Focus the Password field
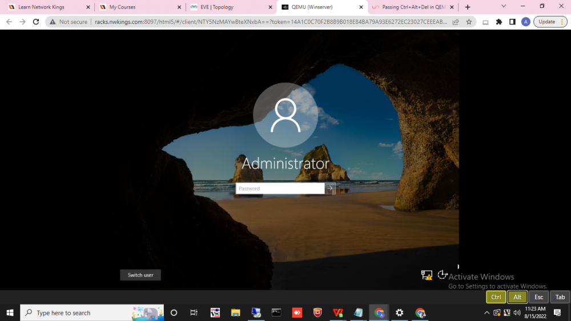The width and height of the screenshot is (571, 321). [280, 188]
